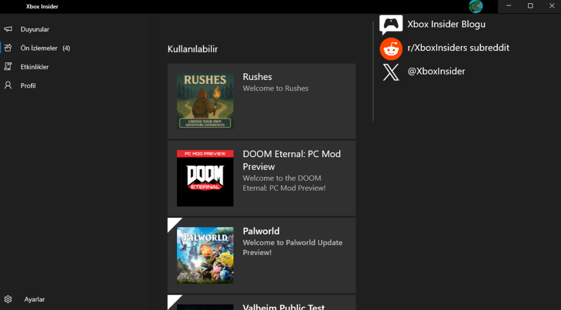The width and height of the screenshot is (561, 310).
Task: Open the @XboxInsider link
Action: click(x=436, y=71)
